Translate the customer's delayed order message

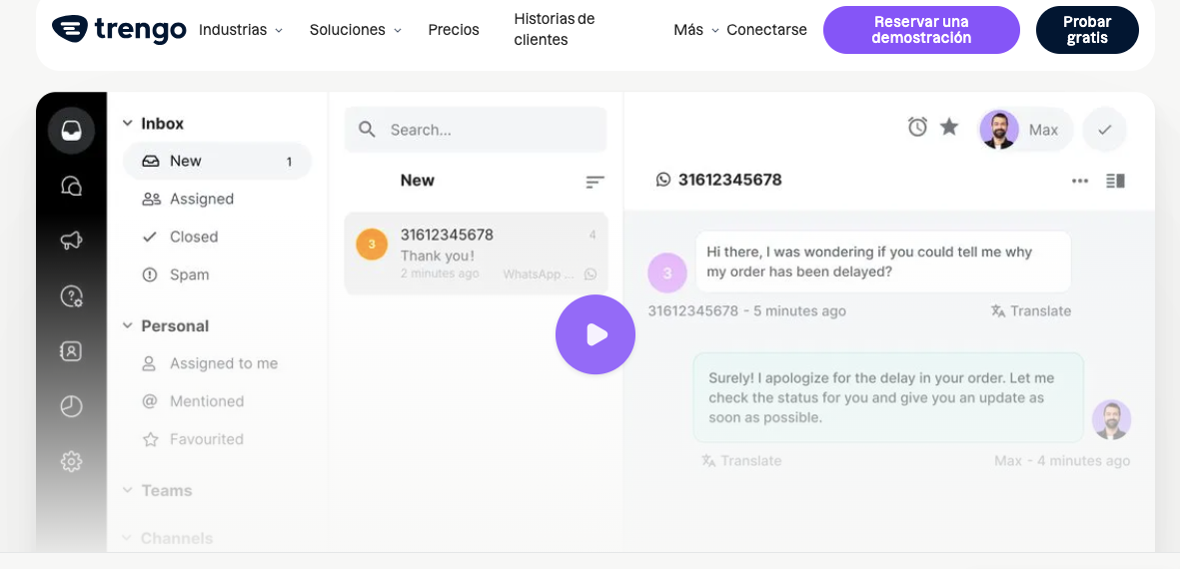(x=1031, y=311)
